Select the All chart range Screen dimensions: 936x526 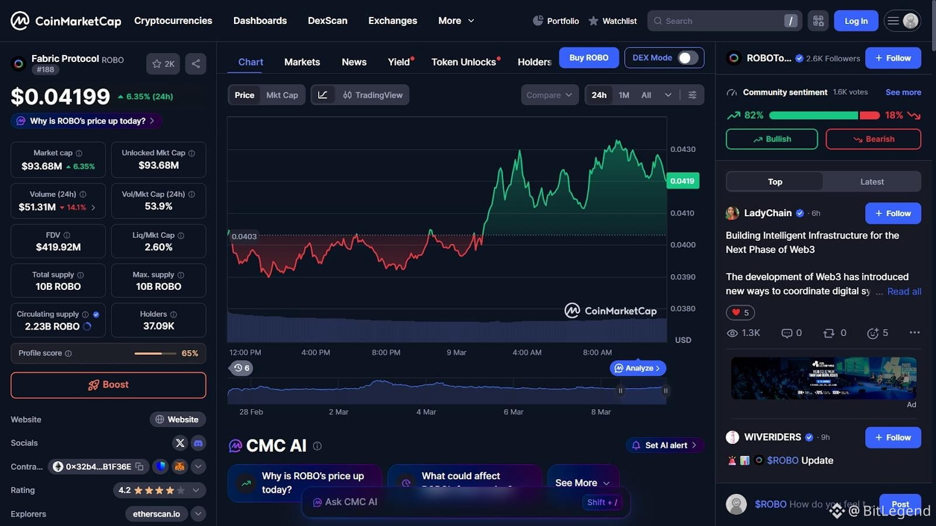point(646,95)
